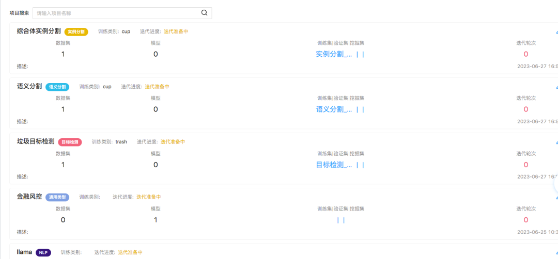Click iteration count 0 of 金融风控
Viewport: 558px width, 259px height.
tap(526, 220)
